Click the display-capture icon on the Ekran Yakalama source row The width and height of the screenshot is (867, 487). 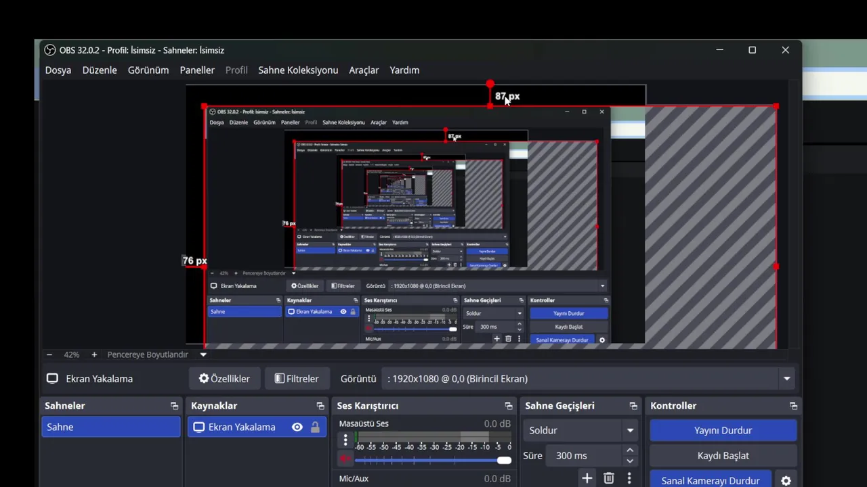(x=198, y=427)
